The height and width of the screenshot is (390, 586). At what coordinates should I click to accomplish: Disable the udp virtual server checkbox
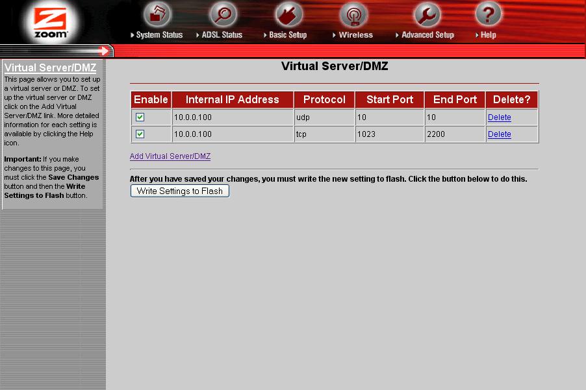pos(140,117)
